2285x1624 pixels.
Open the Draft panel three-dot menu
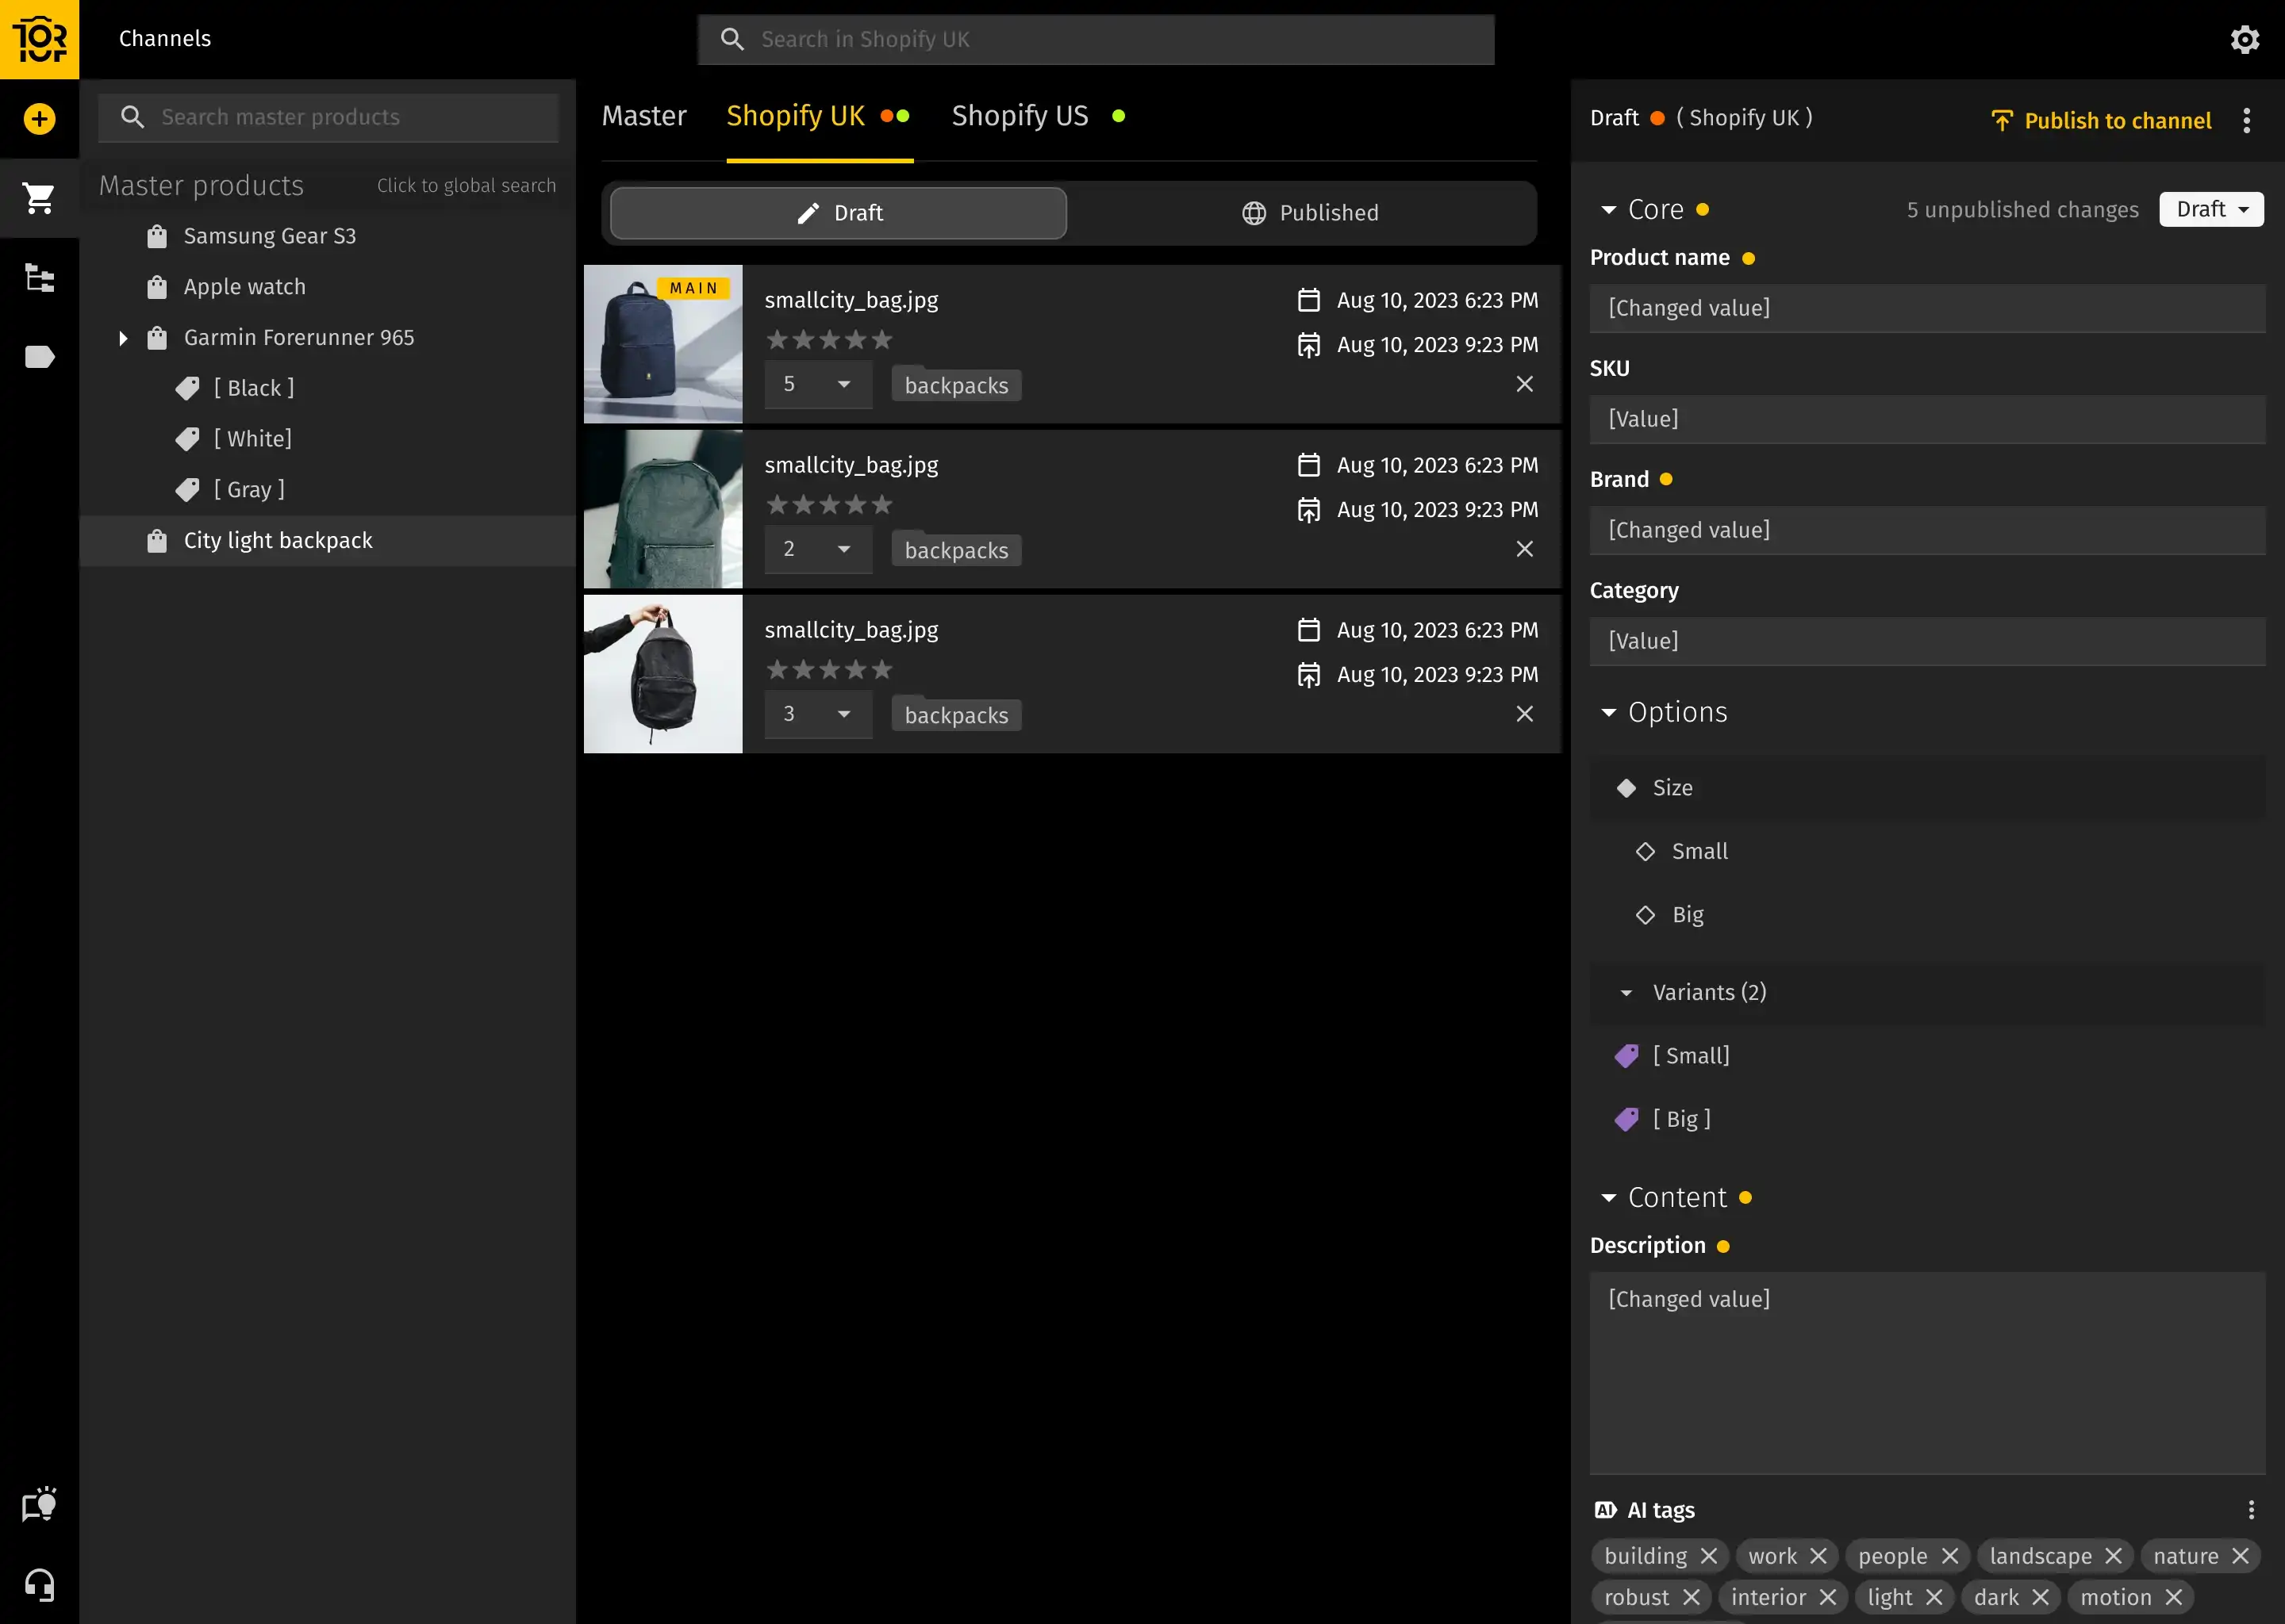click(2247, 120)
